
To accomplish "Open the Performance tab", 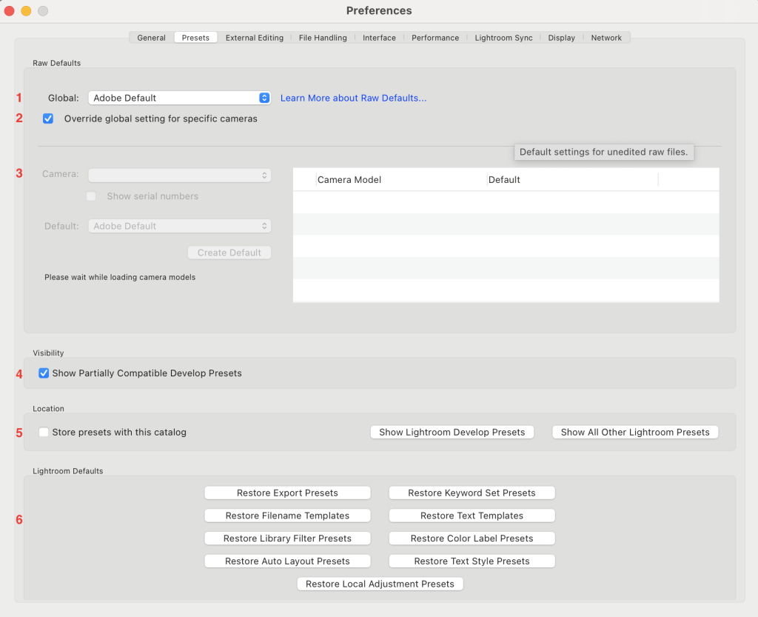I will click(435, 38).
